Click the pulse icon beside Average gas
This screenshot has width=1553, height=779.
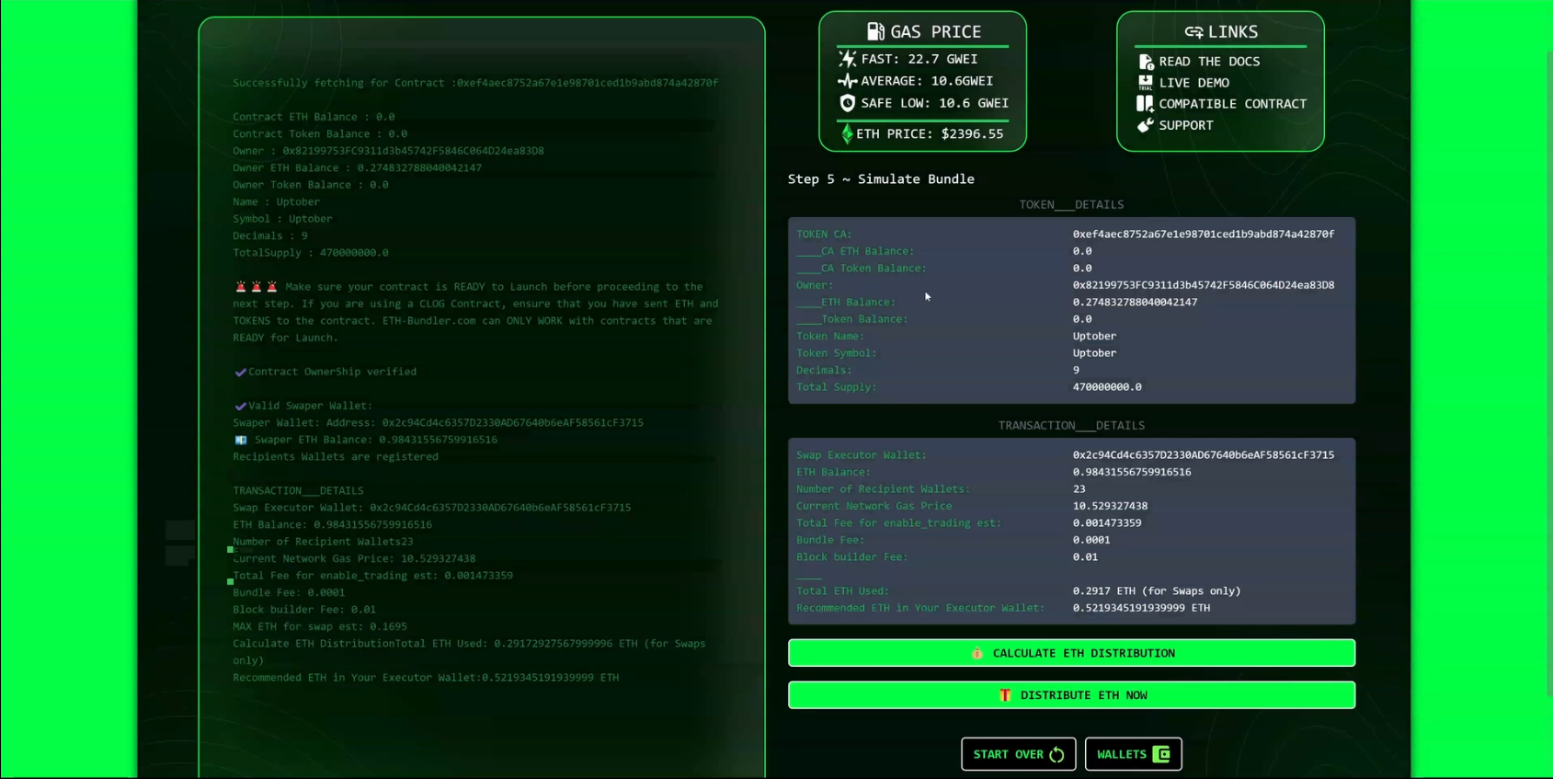pos(847,81)
